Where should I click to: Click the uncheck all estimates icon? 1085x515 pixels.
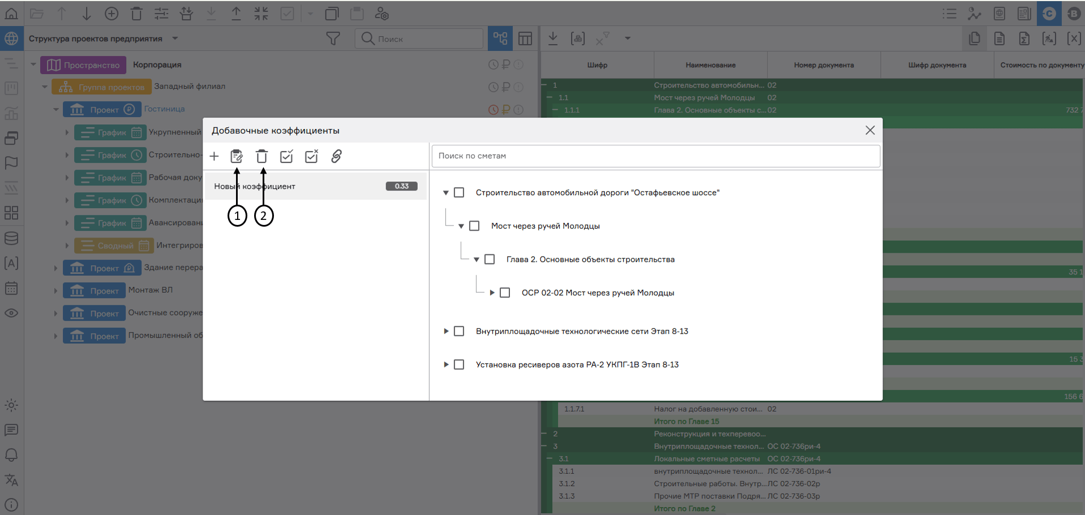[x=311, y=157]
